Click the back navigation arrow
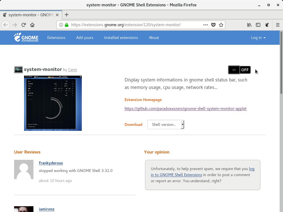This screenshot has height=212, width=283. point(6,25)
